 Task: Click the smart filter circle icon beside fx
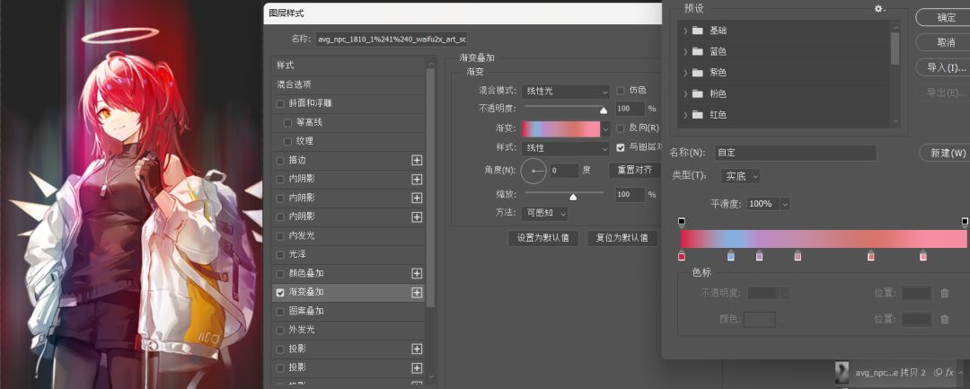coord(937,372)
